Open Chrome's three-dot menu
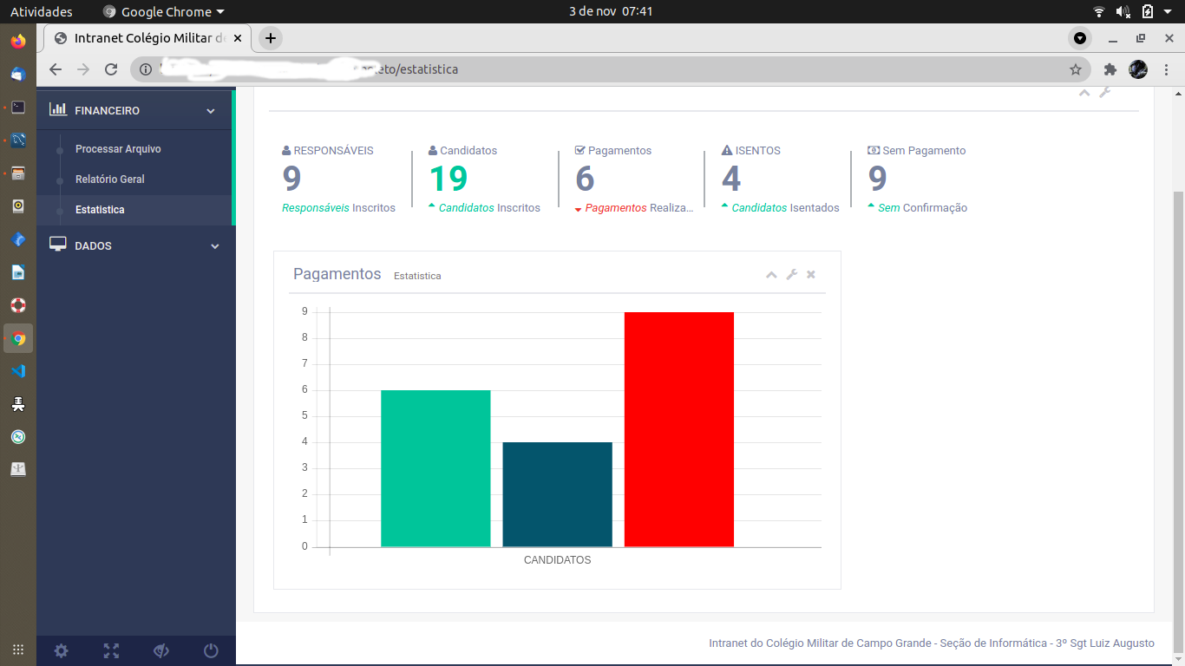The image size is (1185, 666). pos(1165,69)
